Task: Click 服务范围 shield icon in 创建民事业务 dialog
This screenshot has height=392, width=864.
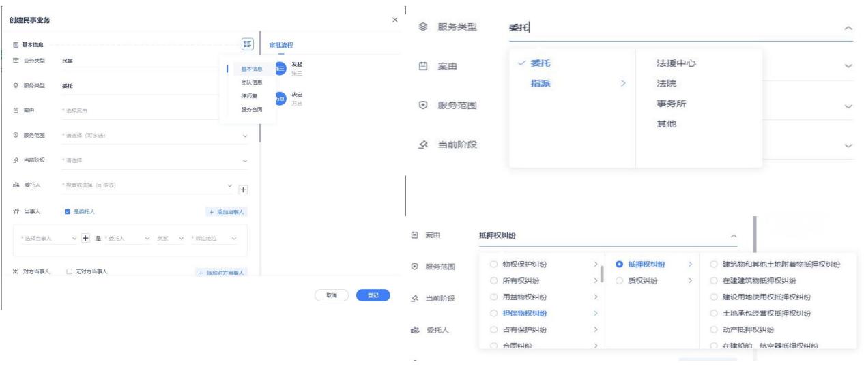Action: click(x=16, y=135)
